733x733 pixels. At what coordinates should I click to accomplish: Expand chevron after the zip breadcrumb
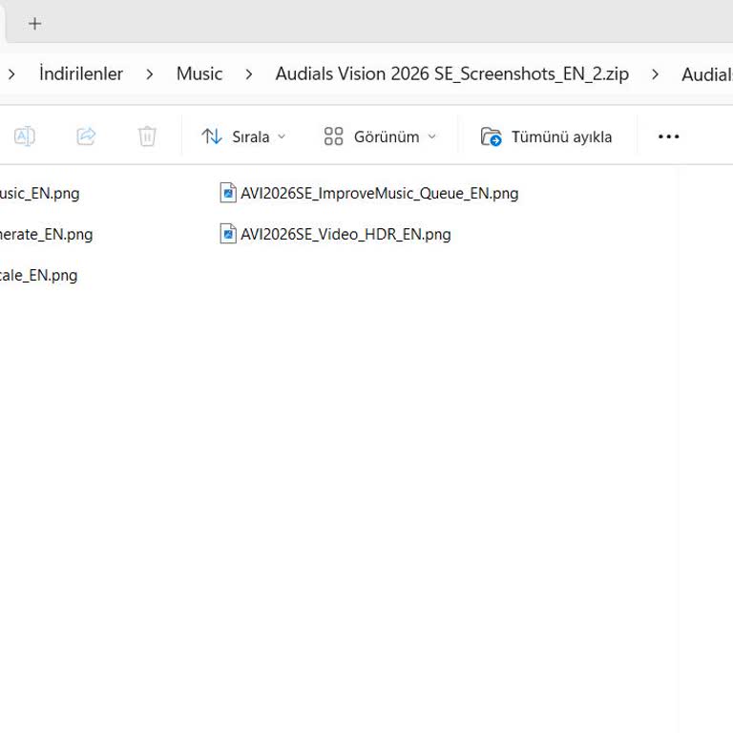coord(655,73)
